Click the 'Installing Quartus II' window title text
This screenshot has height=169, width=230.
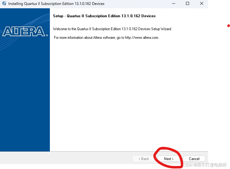pyautogui.click(x=56, y=4)
